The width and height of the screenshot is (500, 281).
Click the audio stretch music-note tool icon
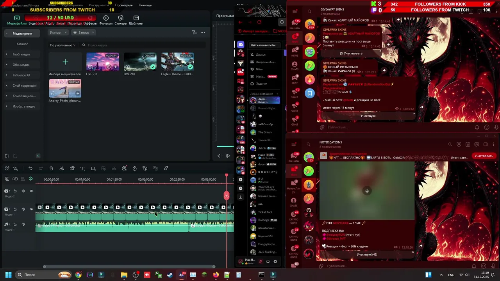72,169
